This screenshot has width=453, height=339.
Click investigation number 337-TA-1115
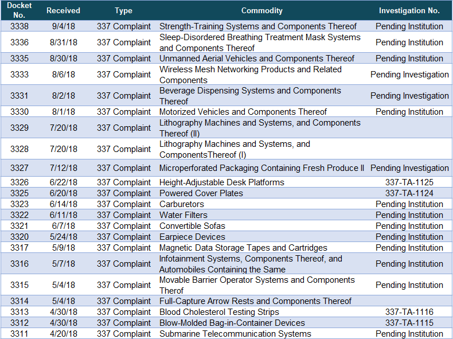coord(409,323)
